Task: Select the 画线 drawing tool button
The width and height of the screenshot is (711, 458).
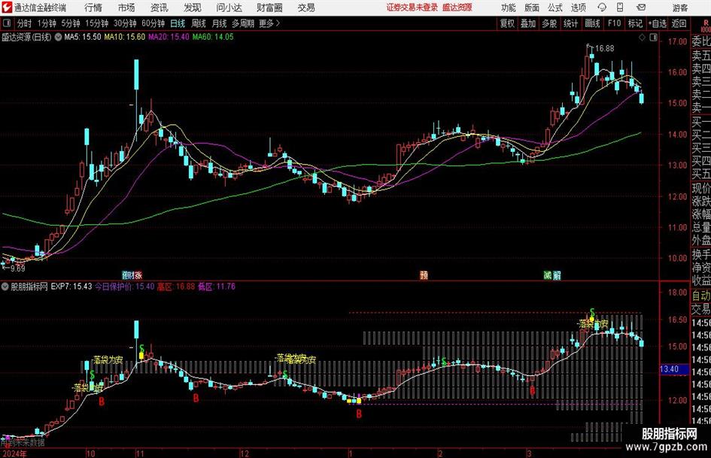Action: (593, 23)
